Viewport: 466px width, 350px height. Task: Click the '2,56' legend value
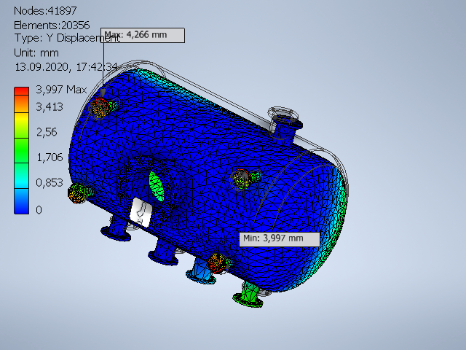pyautogui.click(x=47, y=132)
